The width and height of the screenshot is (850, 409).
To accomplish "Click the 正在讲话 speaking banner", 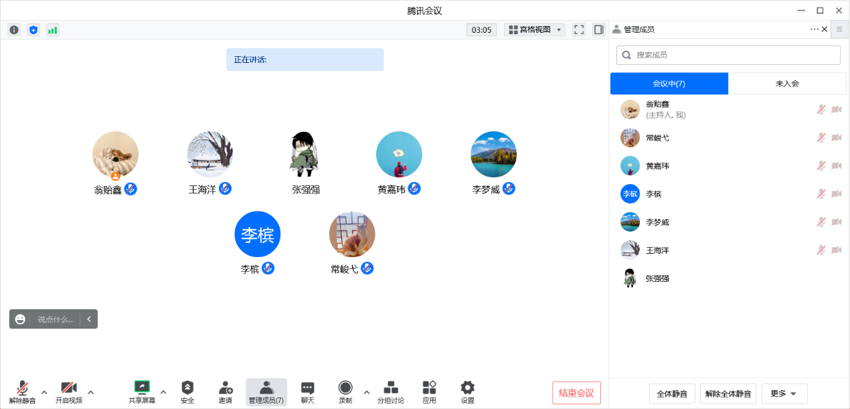I will click(x=305, y=60).
